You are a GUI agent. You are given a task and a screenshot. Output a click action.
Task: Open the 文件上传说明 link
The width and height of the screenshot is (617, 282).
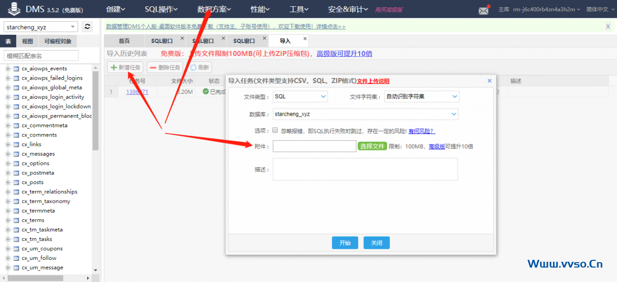pos(373,81)
